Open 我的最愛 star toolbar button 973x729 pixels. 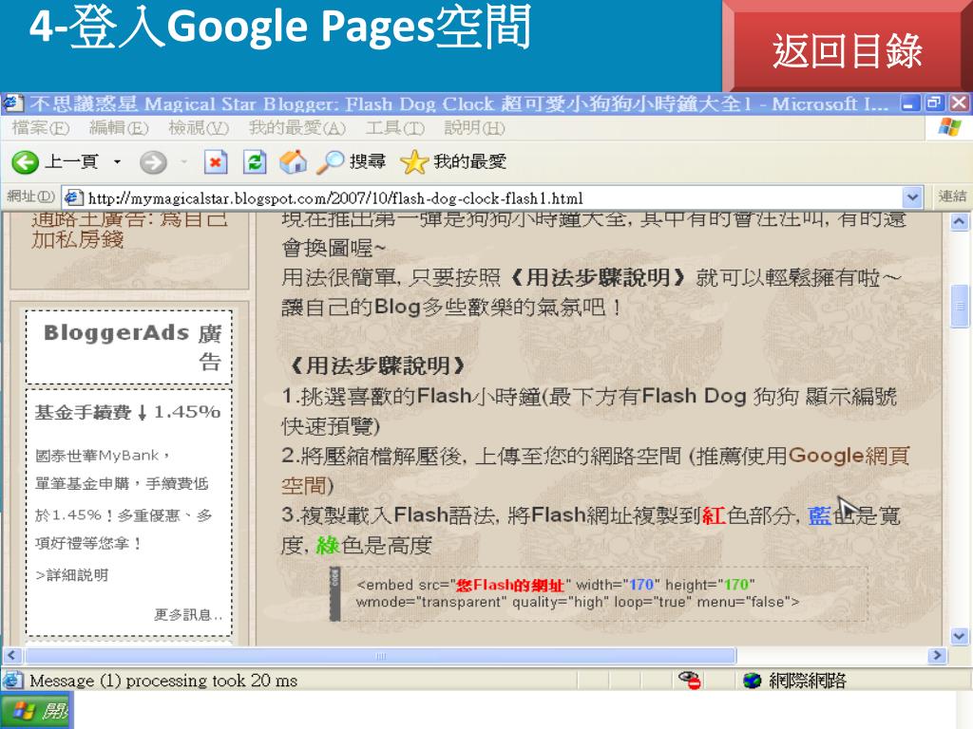453,162
